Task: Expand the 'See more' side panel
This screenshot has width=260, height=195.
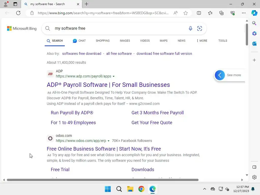Action: pyautogui.click(x=220, y=75)
